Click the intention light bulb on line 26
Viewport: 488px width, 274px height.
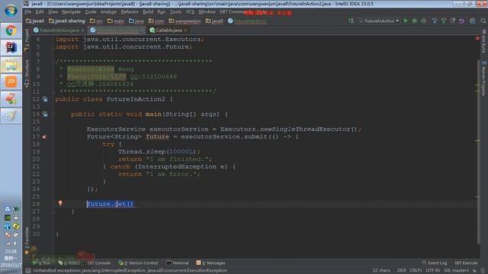pyautogui.click(x=60, y=203)
